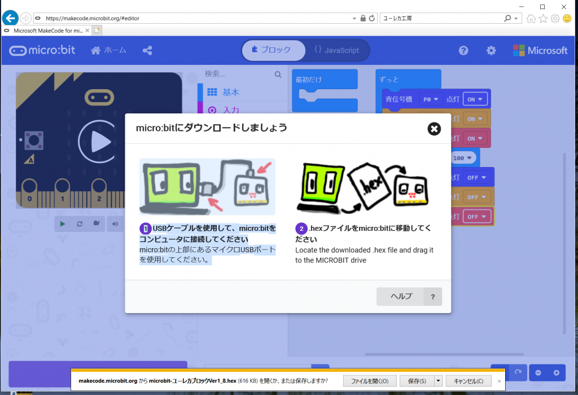The width and height of the screenshot is (578, 395).
Task: Go to ホーム in MakeCode header
Action: click(109, 50)
